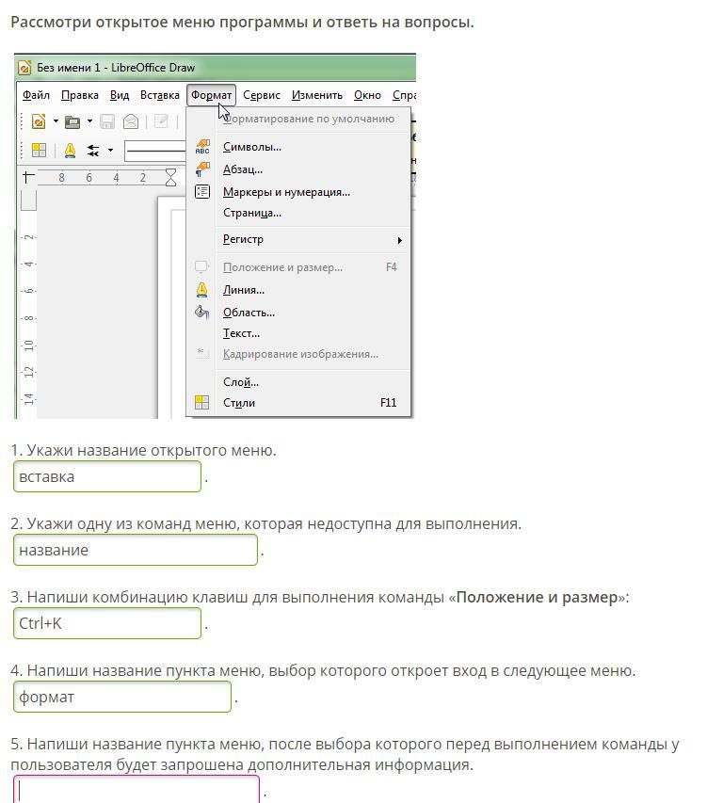This screenshot has width=723, height=803.
Task: Open the Файл menu
Action: (36, 95)
